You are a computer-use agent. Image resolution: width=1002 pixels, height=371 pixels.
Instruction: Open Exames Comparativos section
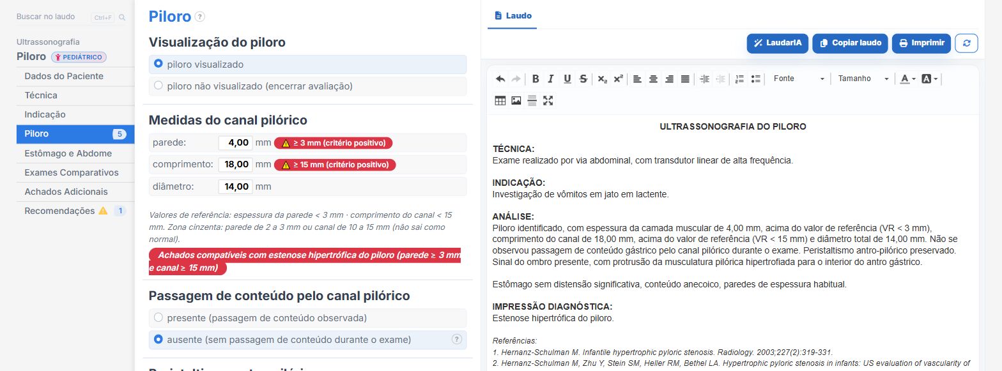[75, 172]
